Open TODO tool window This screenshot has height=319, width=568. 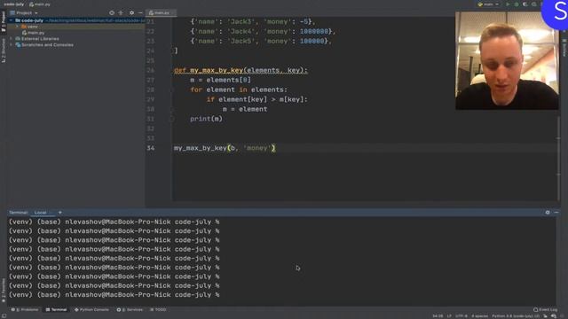(158, 310)
